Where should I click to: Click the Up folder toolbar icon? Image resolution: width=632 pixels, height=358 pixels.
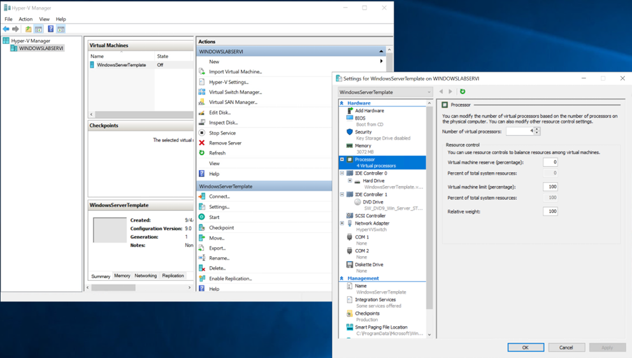pyautogui.click(x=28, y=29)
